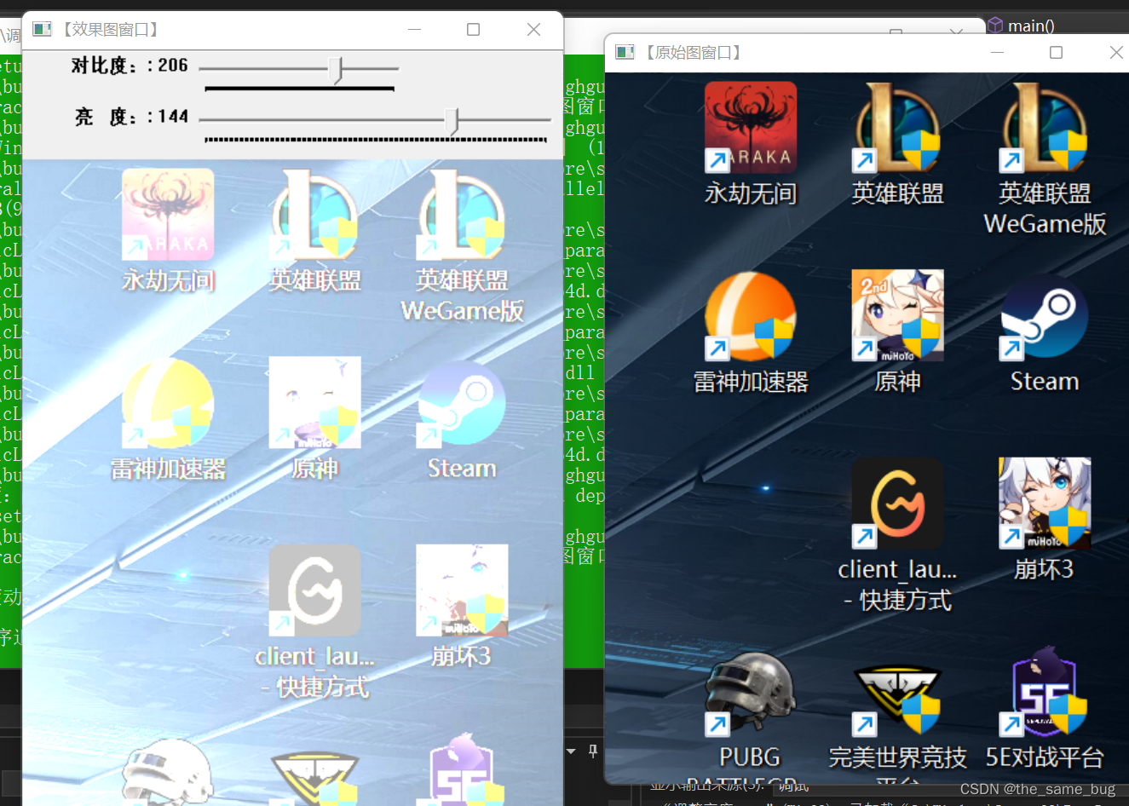Click the 永劫无间 icon in the effect window
Viewport: 1129px width, 806px height.
tap(168, 214)
